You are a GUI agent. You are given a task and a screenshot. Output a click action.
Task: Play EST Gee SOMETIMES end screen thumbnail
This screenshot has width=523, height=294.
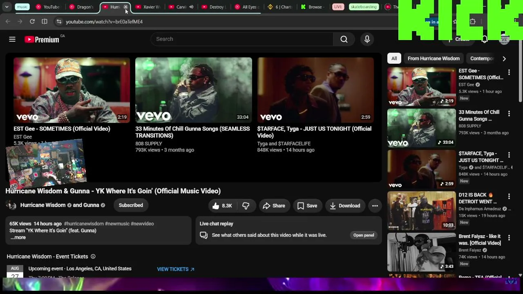tap(72, 90)
